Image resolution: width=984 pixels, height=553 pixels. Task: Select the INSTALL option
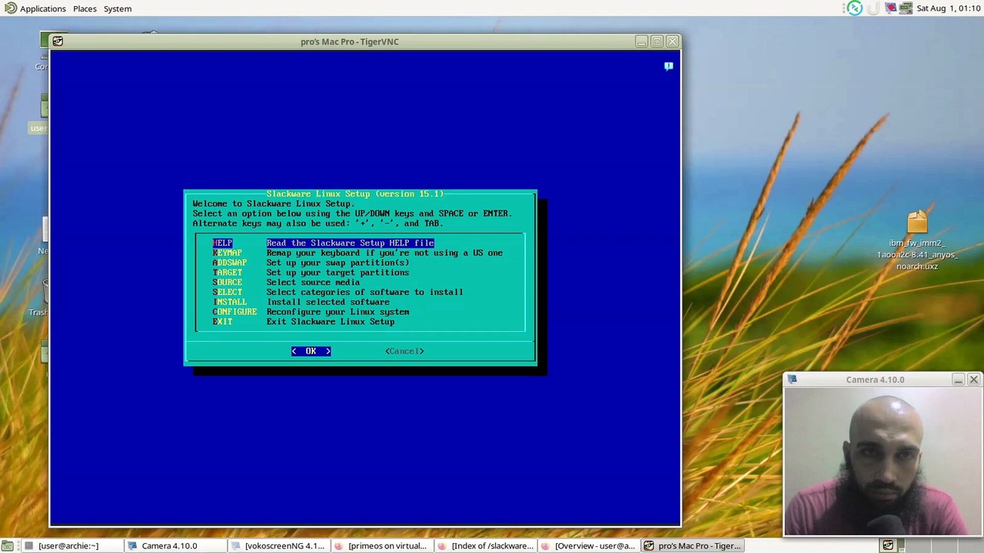pyautogui.click(x=229, y=303)
